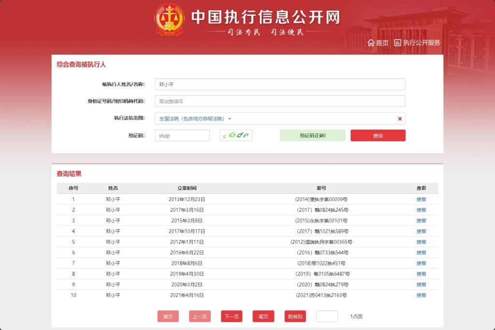Select the date cell 2013年12月23日

[187, 200]
